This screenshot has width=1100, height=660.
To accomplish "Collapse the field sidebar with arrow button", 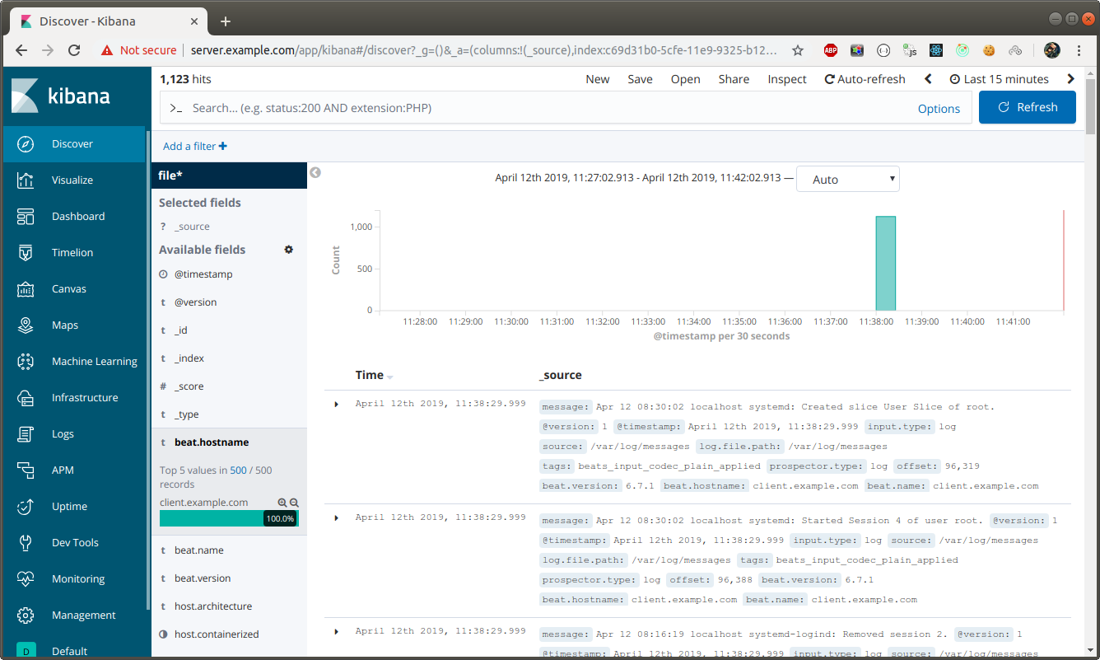I will click(x=315, y=173).
